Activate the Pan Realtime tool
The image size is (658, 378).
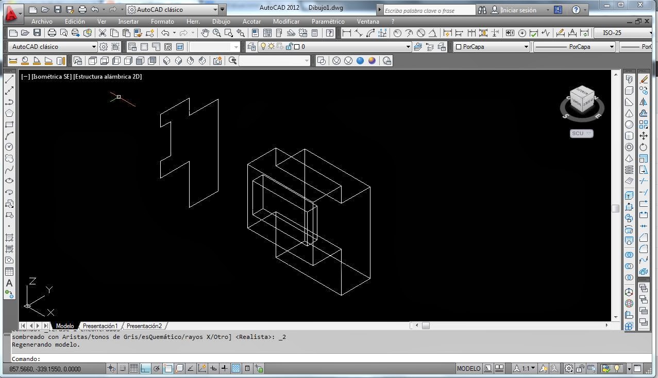click(x=205, y=33)
